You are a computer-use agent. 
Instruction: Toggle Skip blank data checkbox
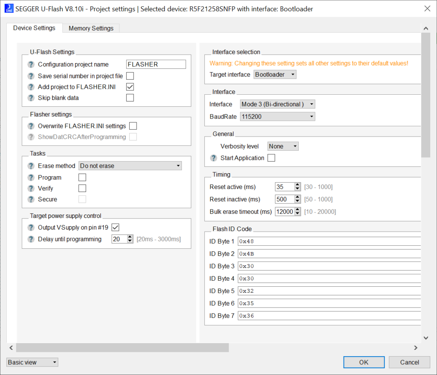coord(130,98)
